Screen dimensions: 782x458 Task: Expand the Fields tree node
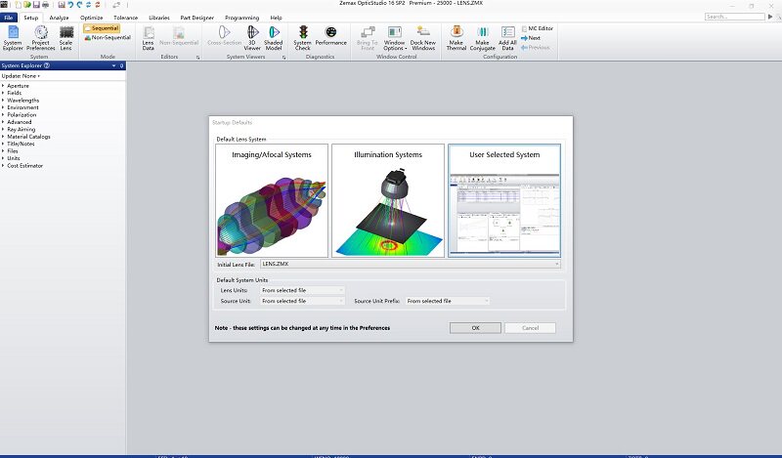3,93
